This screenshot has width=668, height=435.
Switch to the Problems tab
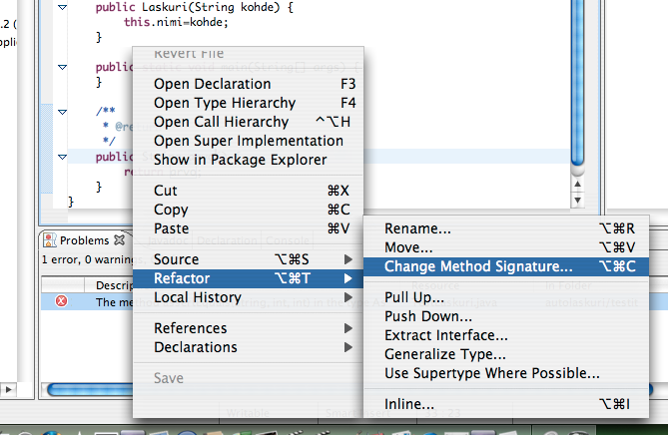pos(84,240)
